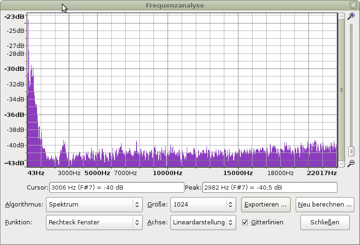Image resolution: width=360 pixels, height=245 pixels.
Task: Close the Frequenzanalyse window with X
Action: (x=353, y=5)
